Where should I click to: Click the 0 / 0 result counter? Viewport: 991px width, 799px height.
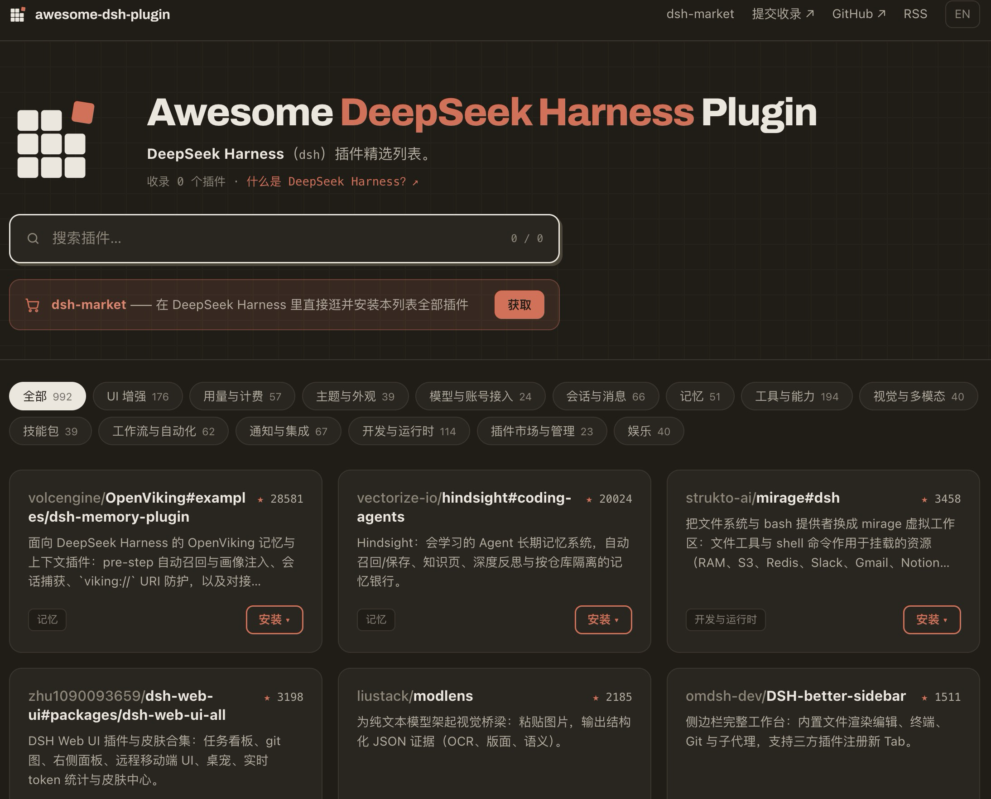pyautogui.click(x=527, y=238)
